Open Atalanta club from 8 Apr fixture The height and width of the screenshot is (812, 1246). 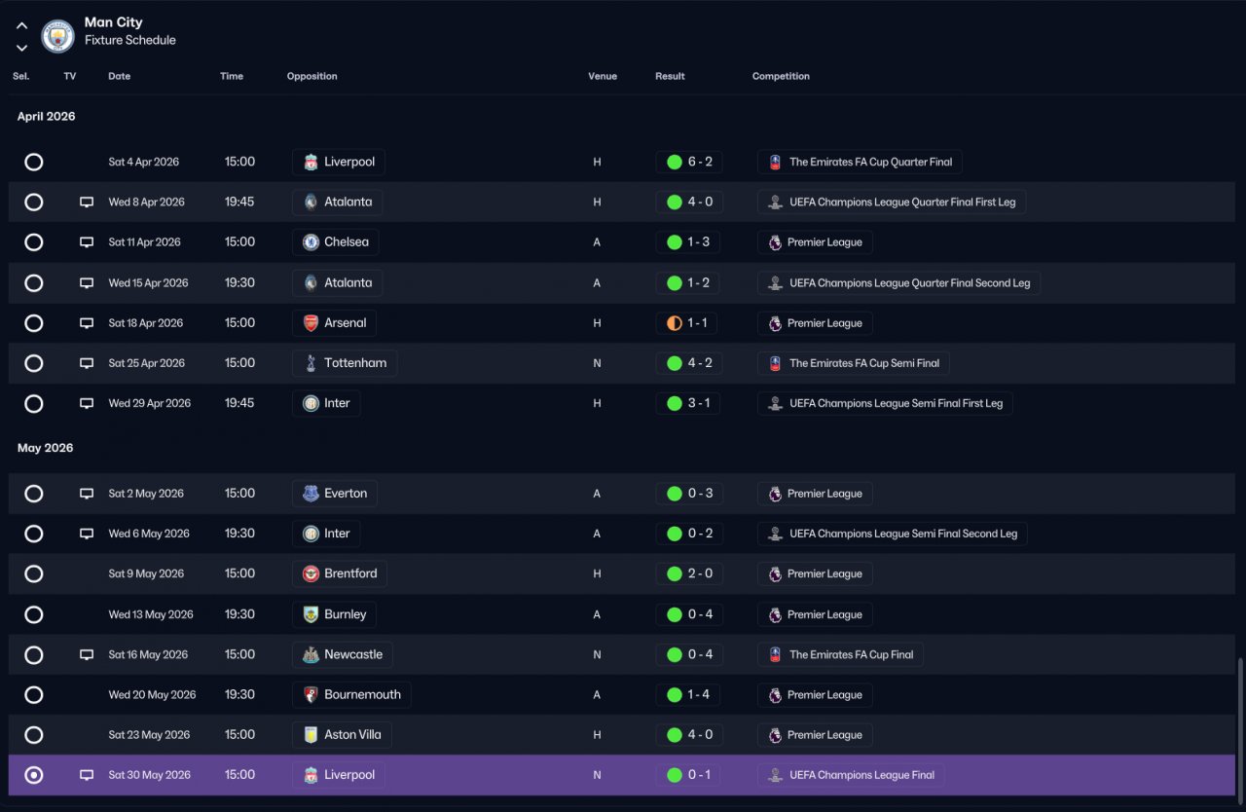(x=337, y=203)
